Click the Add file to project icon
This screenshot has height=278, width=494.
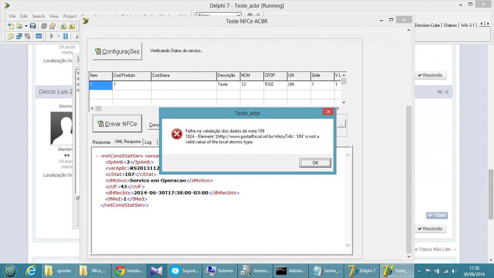(63, 26)
